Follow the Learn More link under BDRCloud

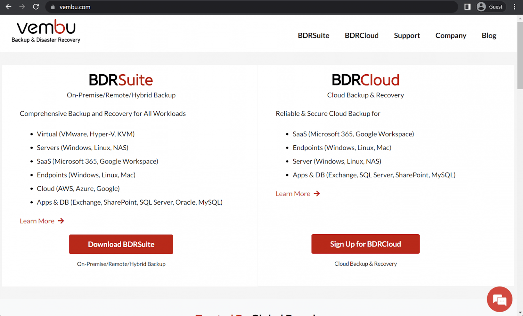tap(293, 193)
